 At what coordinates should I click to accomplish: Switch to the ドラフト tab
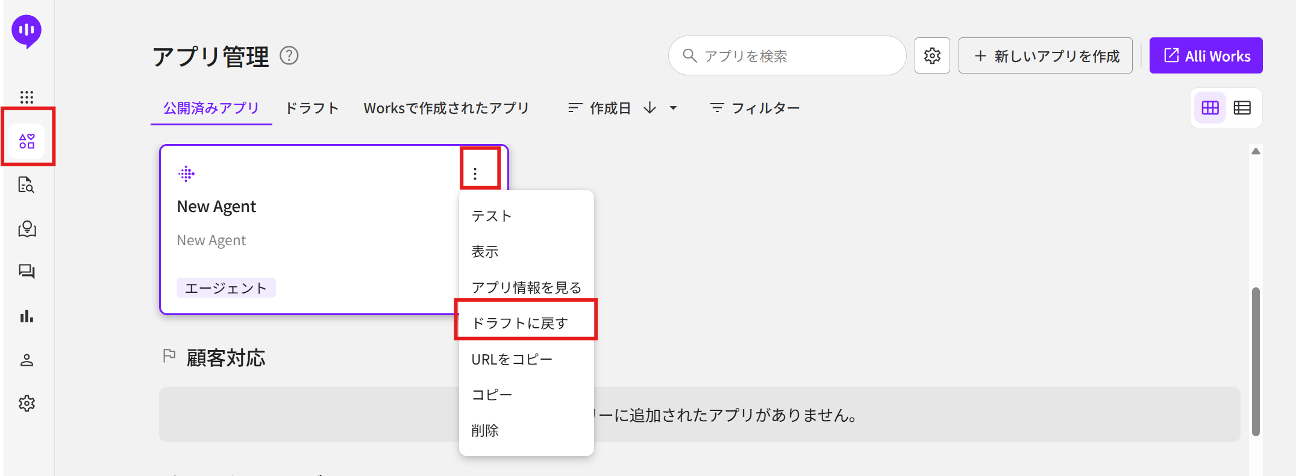pyautogui.click(x=311, y=108)
